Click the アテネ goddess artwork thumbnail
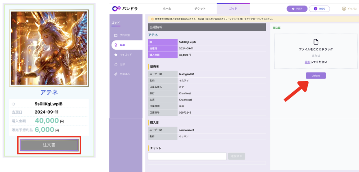359x172 pixels. point(49,48)
